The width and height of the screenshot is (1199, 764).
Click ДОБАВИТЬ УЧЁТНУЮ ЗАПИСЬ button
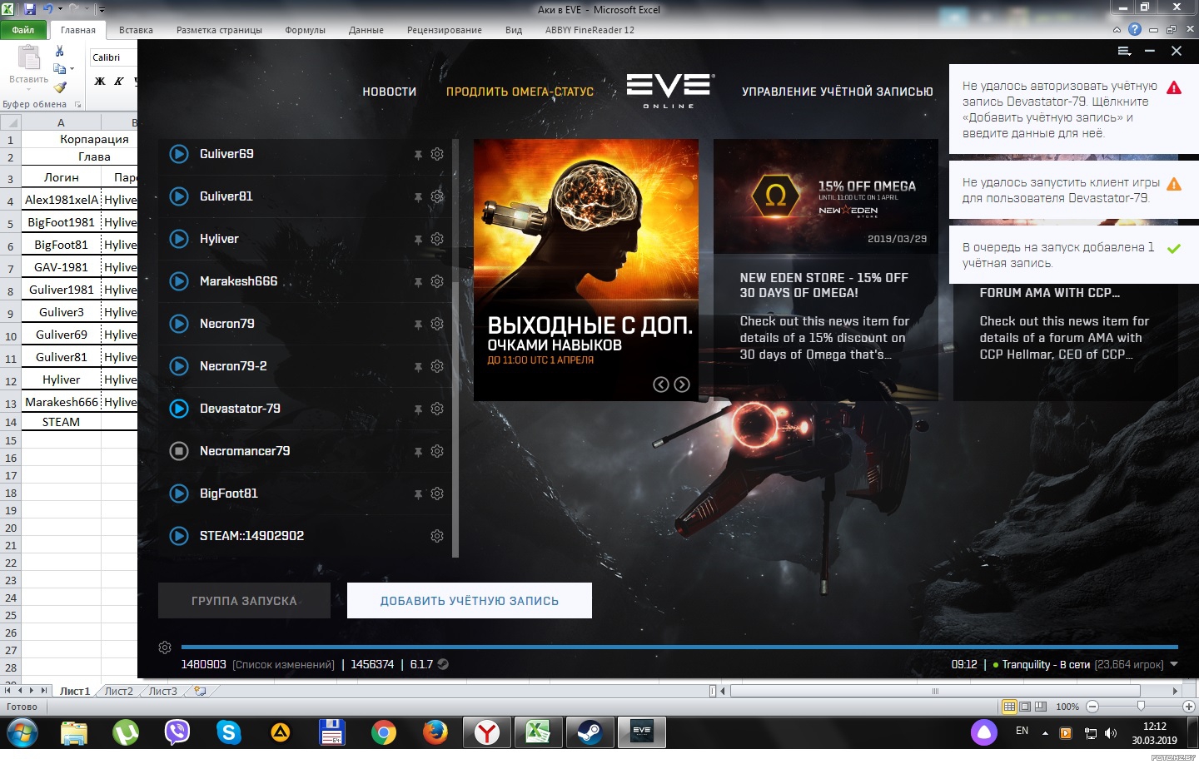(470, 600)
